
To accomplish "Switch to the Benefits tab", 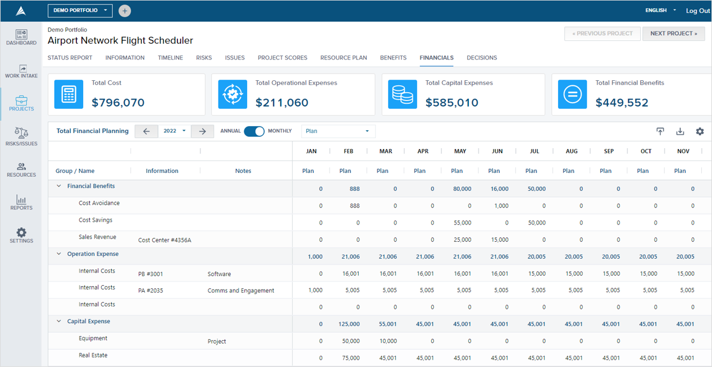I will point(393,57).
